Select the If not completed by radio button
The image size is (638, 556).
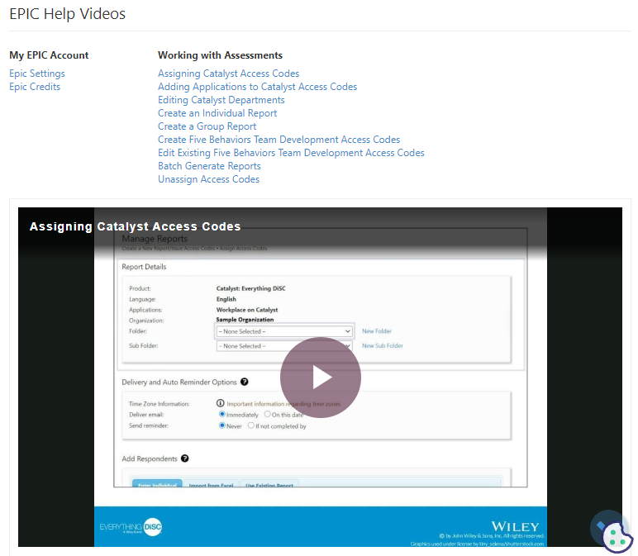point(251,425)
